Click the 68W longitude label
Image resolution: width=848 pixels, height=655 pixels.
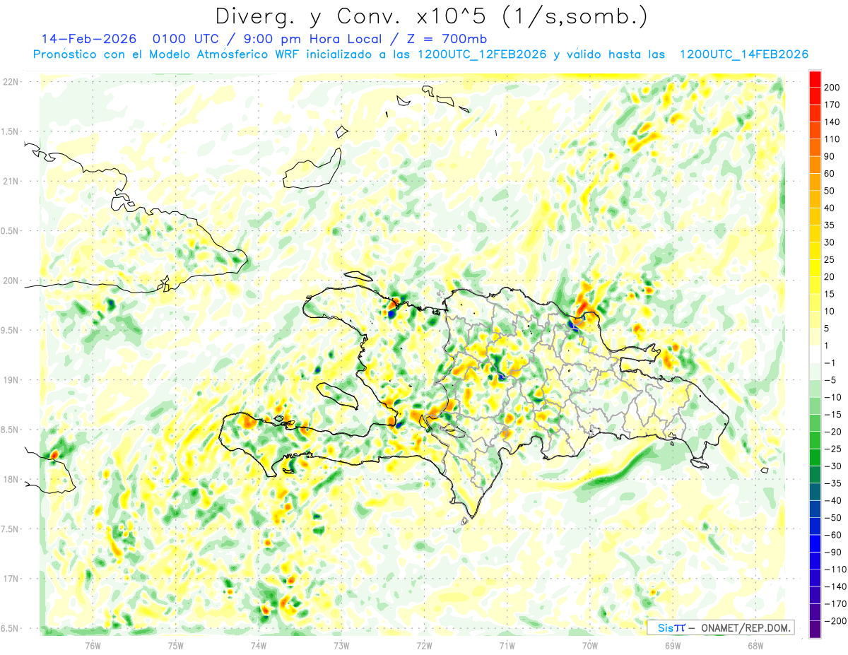(x=755, y=645)
